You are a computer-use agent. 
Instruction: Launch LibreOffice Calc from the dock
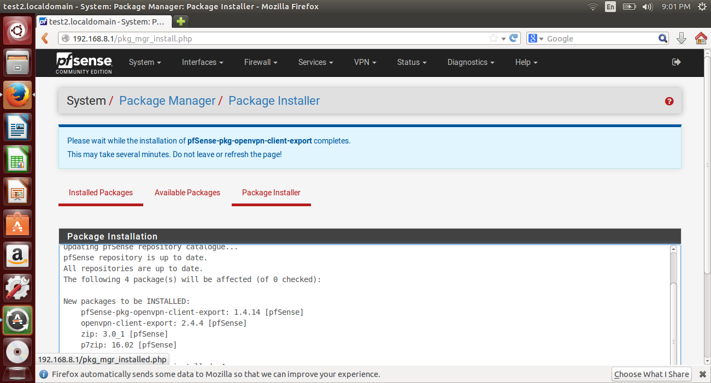17,159
